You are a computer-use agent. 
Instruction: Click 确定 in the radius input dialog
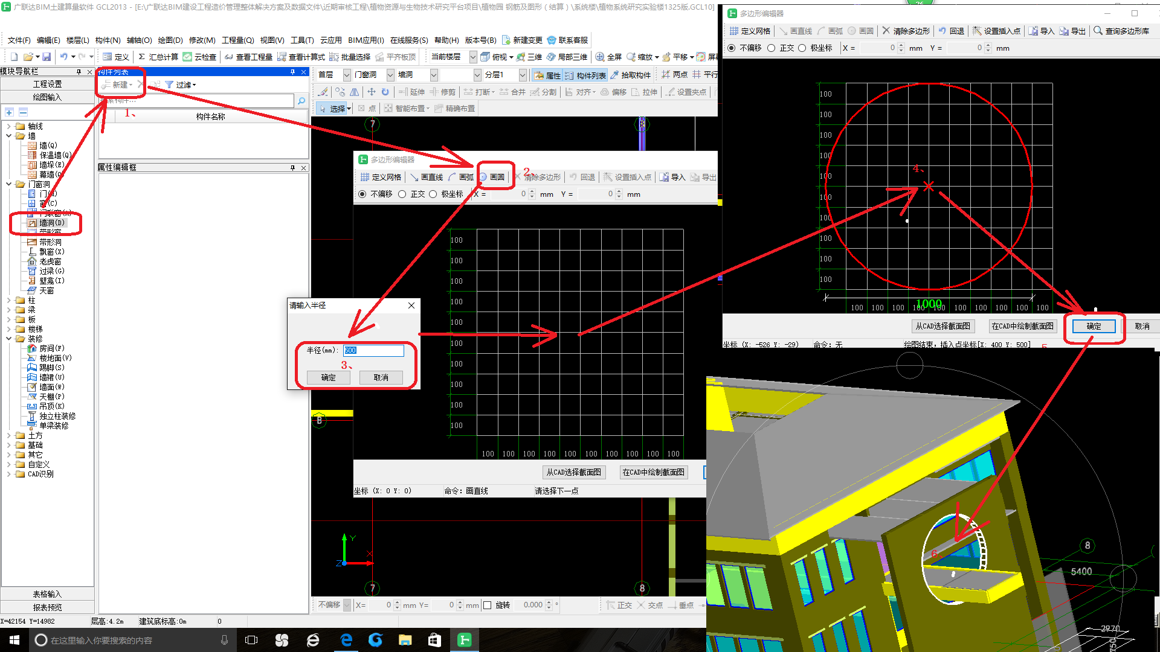click(x=328, y=377)
